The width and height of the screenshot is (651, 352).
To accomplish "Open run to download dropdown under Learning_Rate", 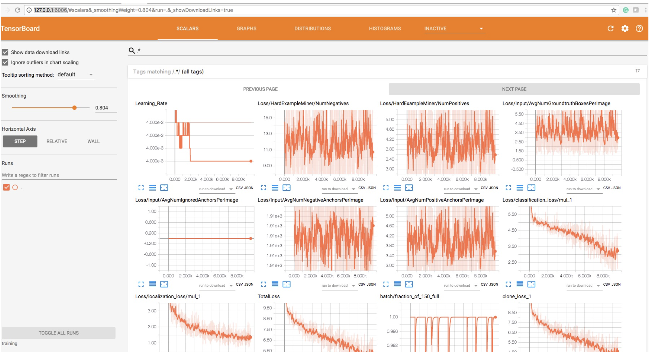I will tap(216, 189).
